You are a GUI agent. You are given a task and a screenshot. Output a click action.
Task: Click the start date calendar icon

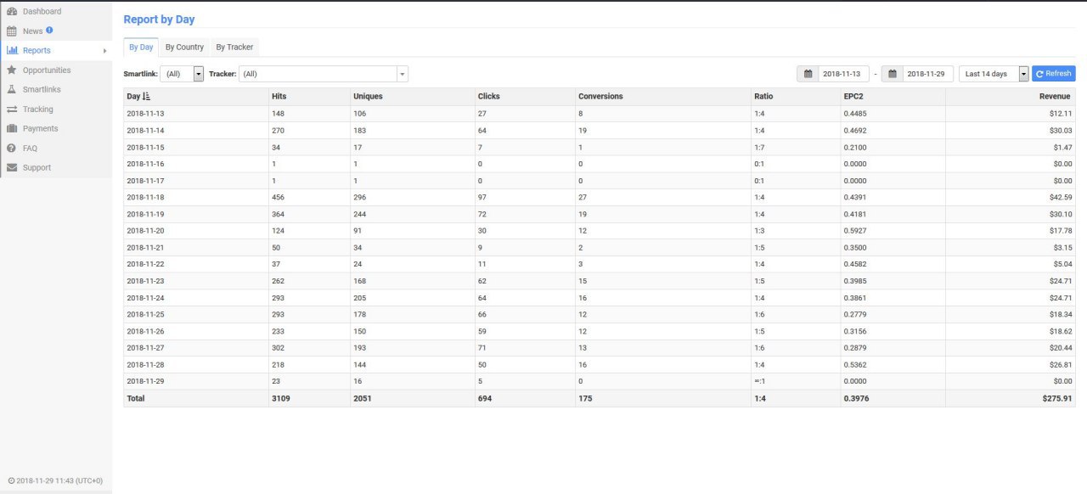[x=808, y=74]
